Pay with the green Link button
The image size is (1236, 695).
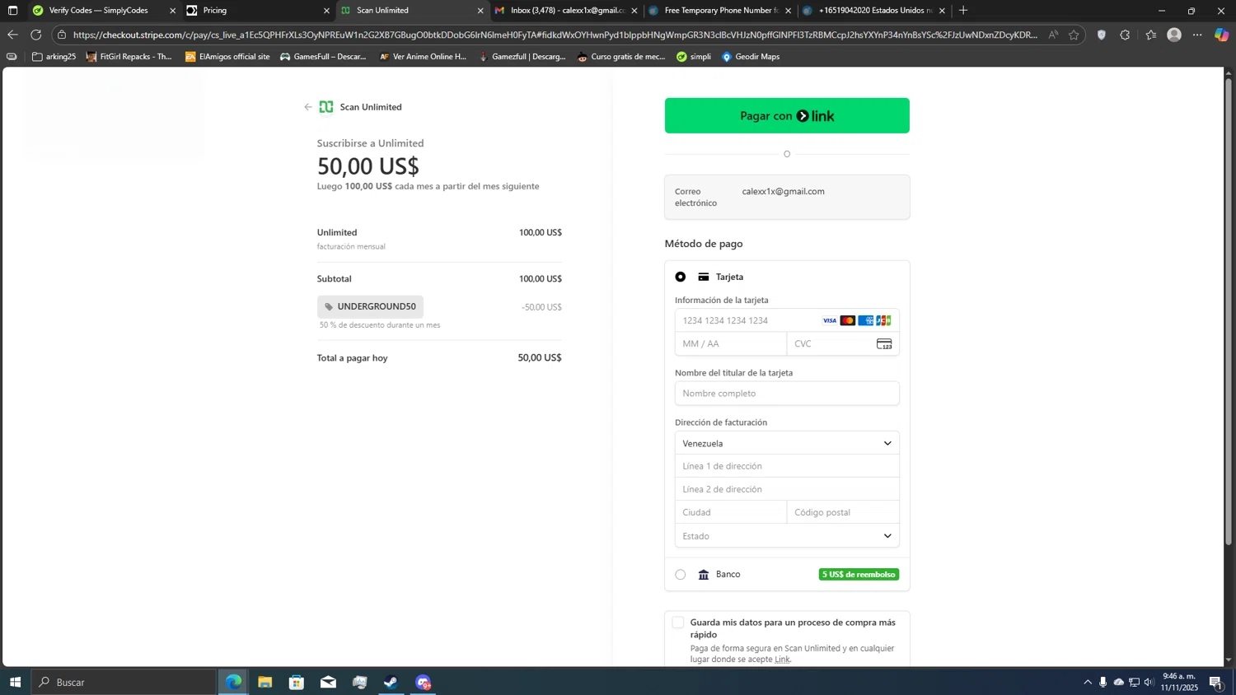tap(787, 115)
